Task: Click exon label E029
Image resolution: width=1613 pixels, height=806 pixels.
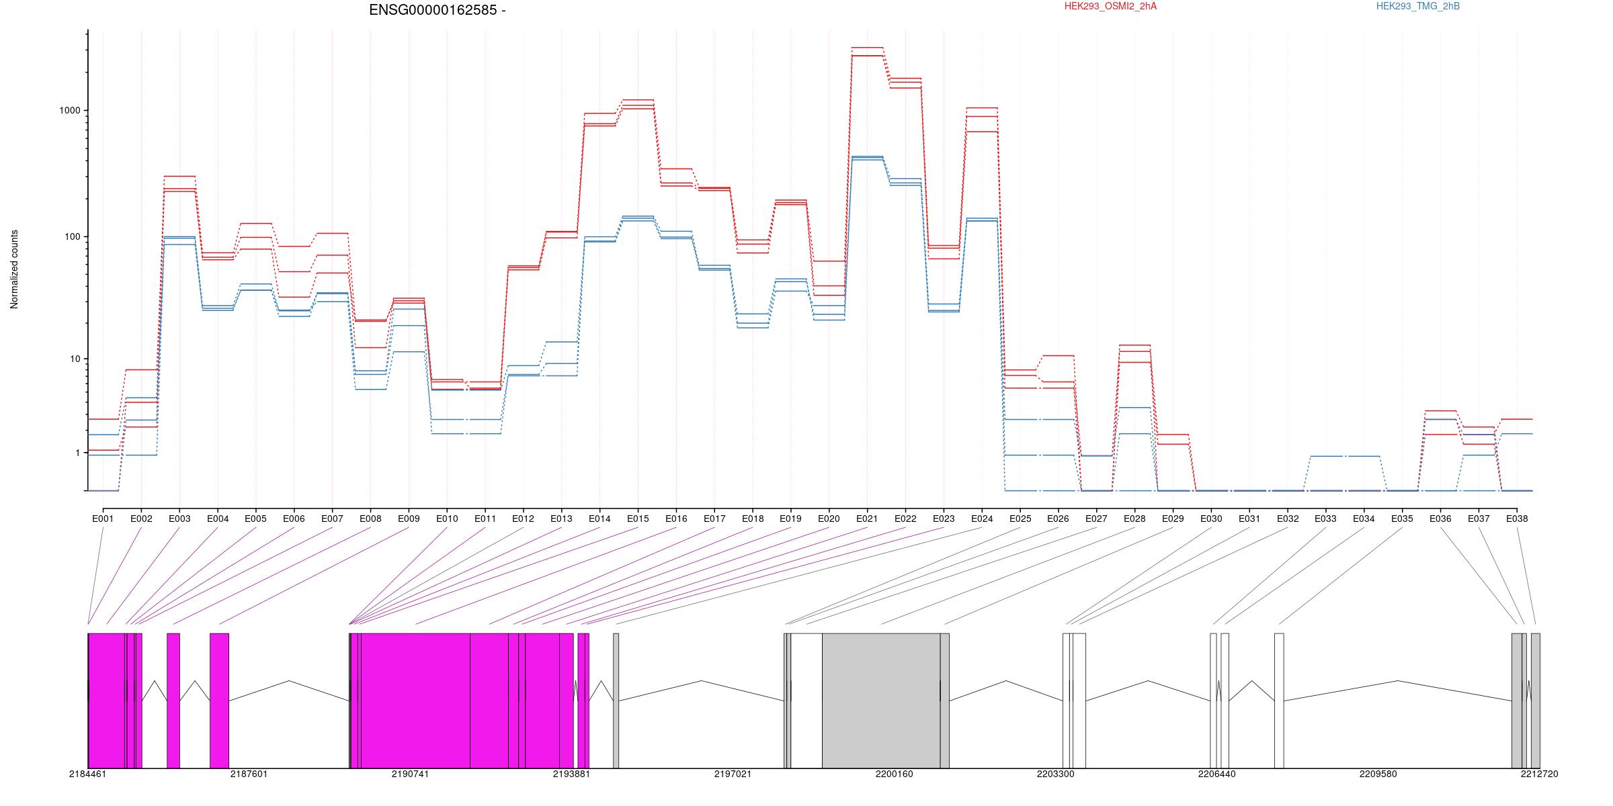Action: 1173,519
